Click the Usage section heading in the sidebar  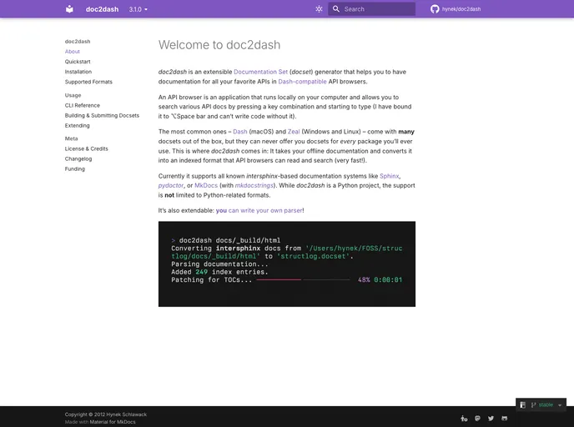click(73, 95)
